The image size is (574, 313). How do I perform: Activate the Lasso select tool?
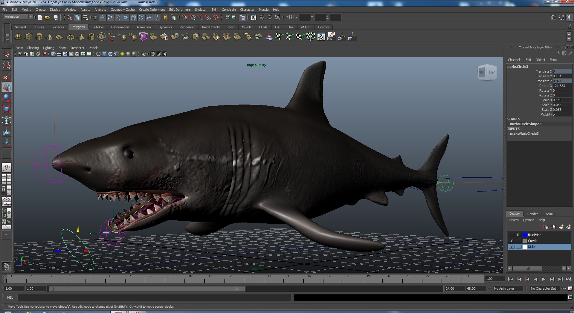(7, 65)
